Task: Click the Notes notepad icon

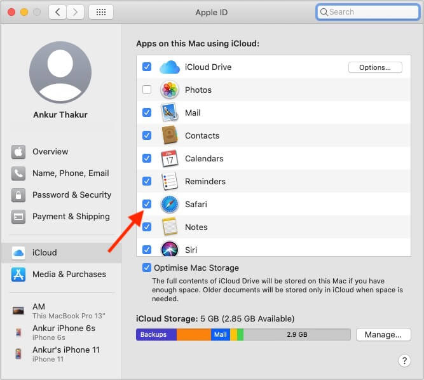Action: click(x=170, y=227)
